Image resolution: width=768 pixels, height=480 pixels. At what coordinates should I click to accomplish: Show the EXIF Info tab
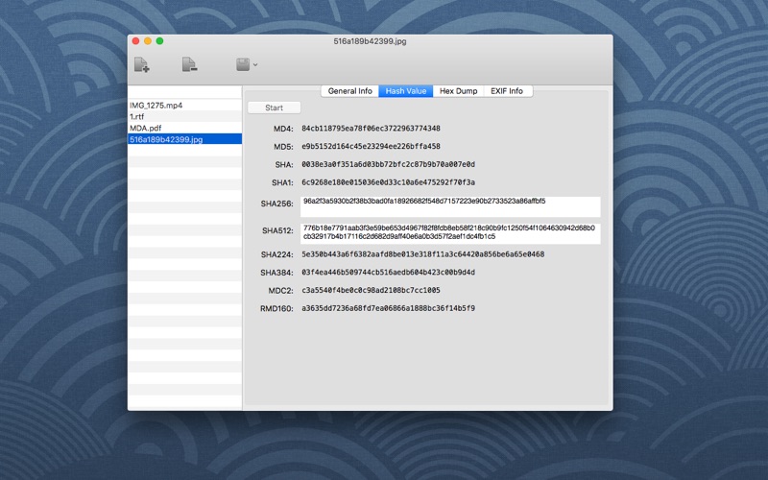coord(507,91)
